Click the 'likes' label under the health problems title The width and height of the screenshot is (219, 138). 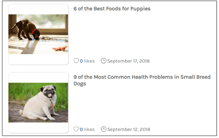(x=89, y=129)
